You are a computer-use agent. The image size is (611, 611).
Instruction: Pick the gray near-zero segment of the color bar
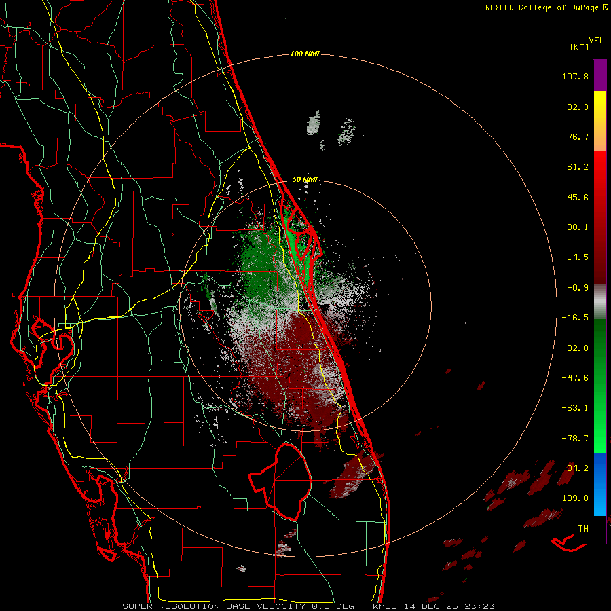pyautogui.click(x=599, y=302)
